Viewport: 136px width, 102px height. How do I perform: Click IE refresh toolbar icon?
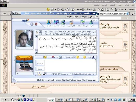[112, 9]
